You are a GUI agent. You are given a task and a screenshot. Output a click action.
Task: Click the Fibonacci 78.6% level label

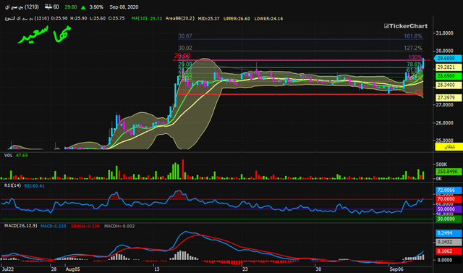coord(415,64)
